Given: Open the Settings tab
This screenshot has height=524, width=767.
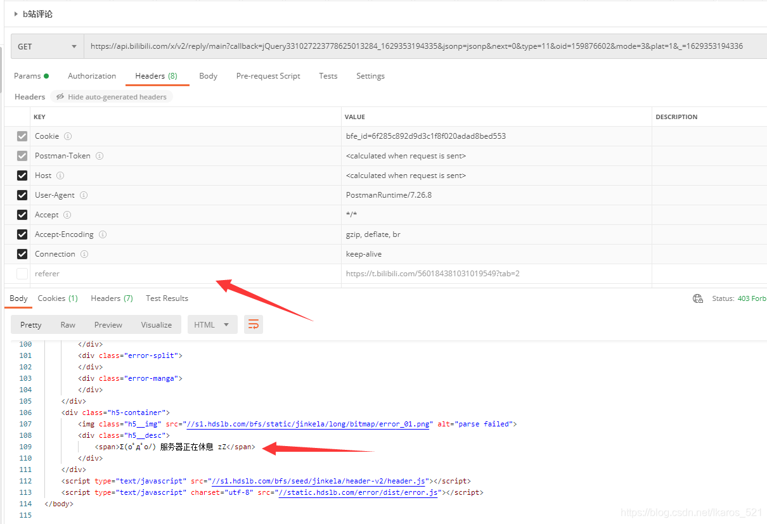Looking at the screenshot, I should tap(370, 76).
